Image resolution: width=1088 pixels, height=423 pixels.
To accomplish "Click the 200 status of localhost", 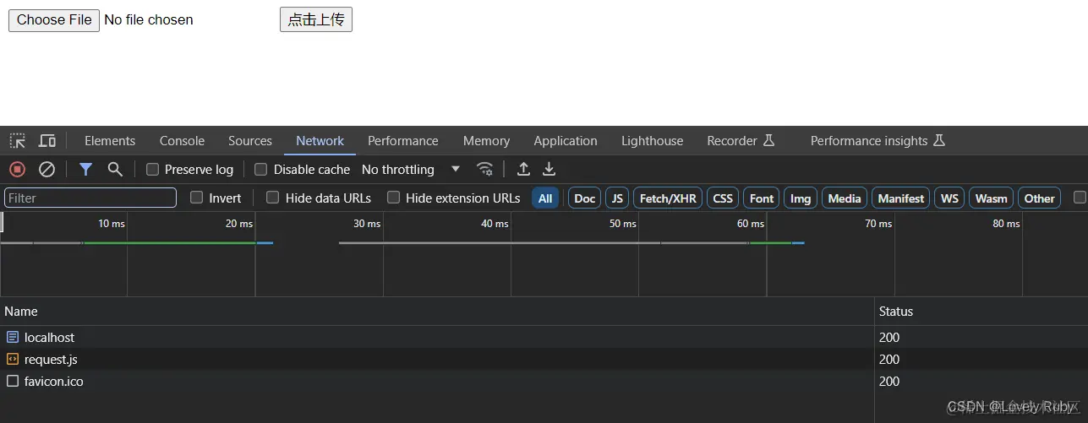I will click(889, 337).
